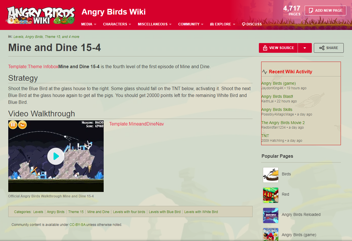Open The Angry Birds Movie 2 activity link
Viewport: 352px width, 241px height.
point(283,123)
